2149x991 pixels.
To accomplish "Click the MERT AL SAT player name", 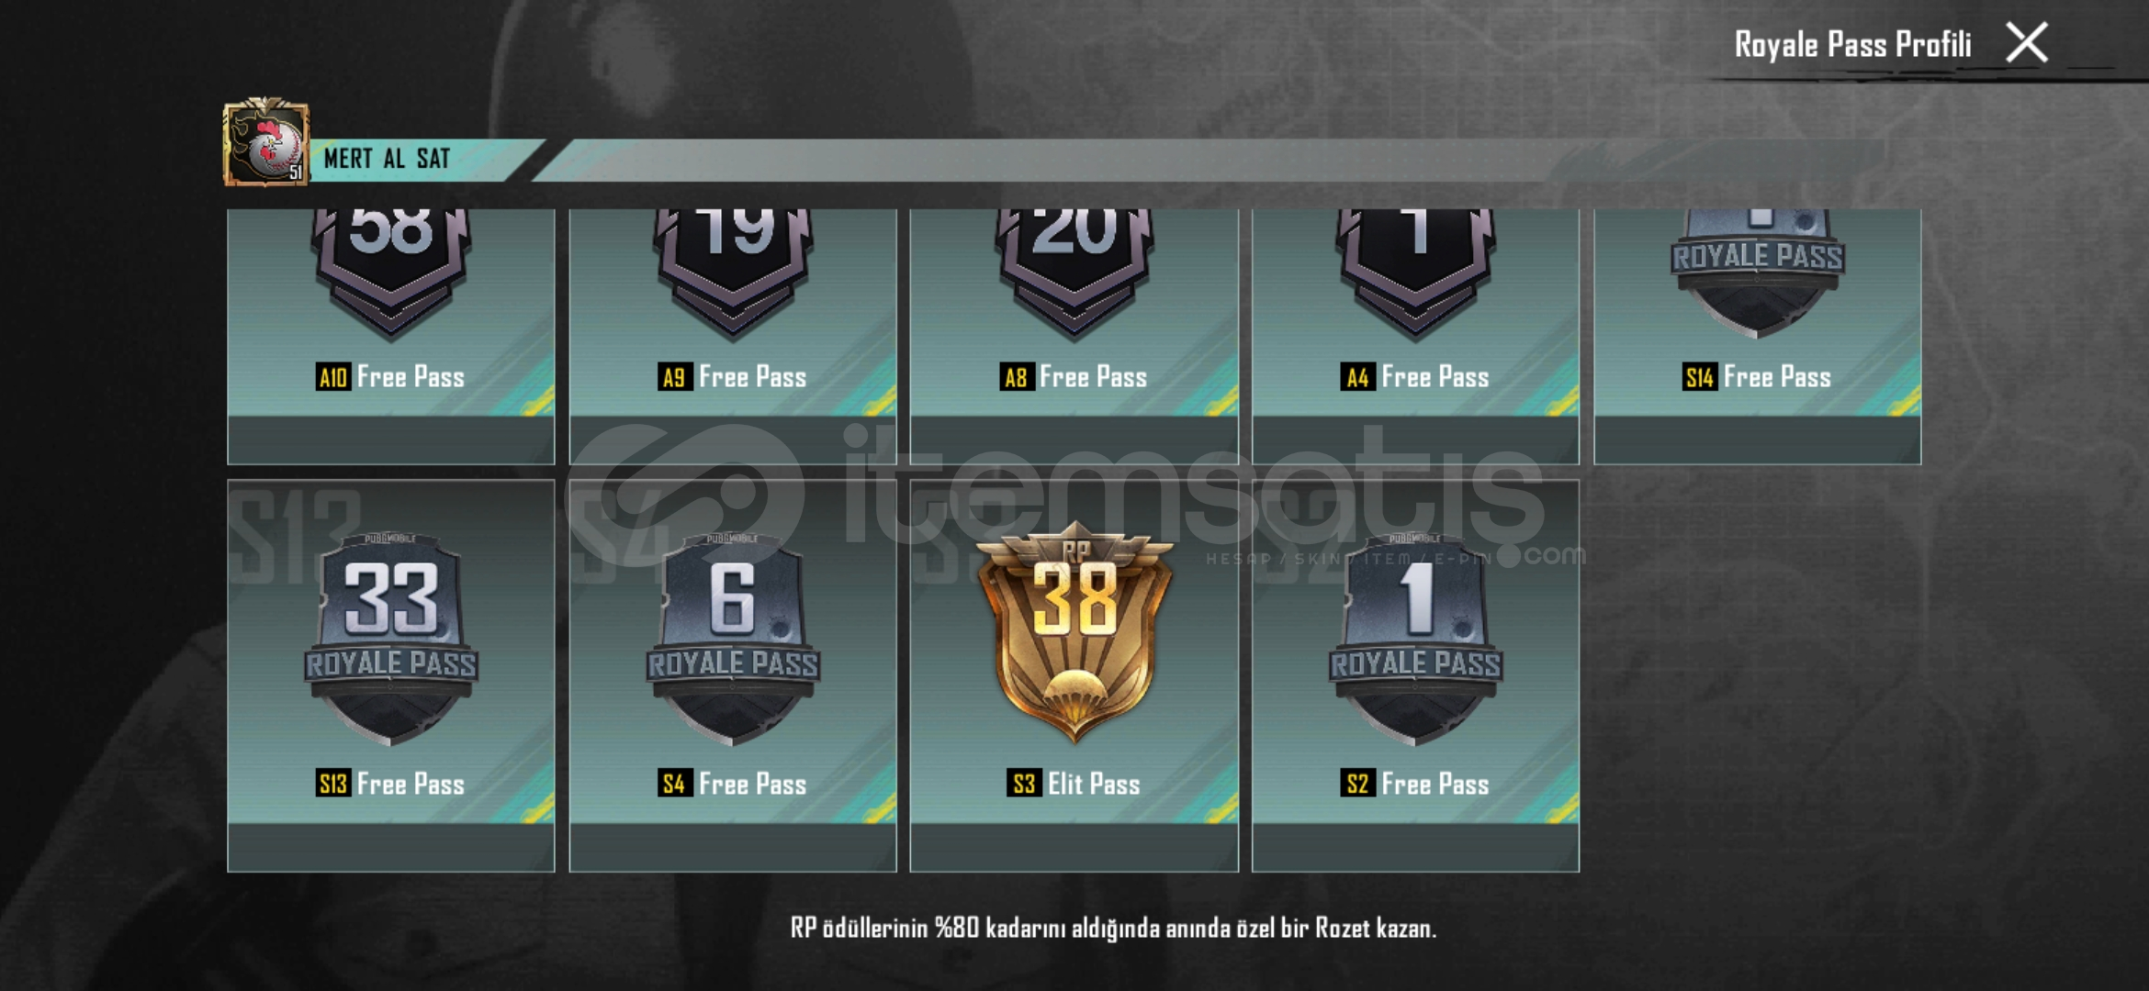I will (387, 159).
